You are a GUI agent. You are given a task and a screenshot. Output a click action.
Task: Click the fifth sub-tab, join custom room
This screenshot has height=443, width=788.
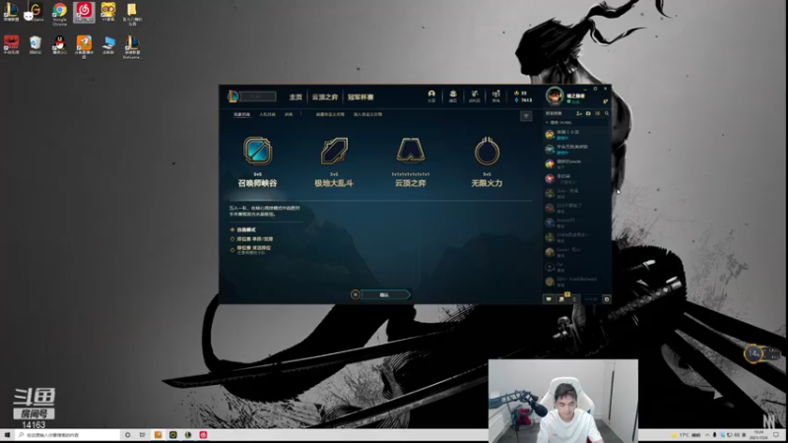pyautogui.click(x=367, y=114)
